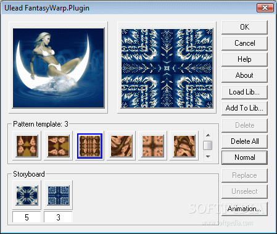Viewport: 277px width, 234px height.
Task: Select the first pattern template with four faces
Action: coord(27,146)
